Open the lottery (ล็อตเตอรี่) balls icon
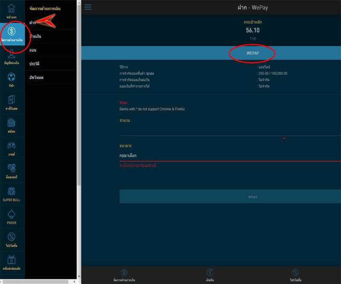The image size is (341, 284). tap(12, 168)
